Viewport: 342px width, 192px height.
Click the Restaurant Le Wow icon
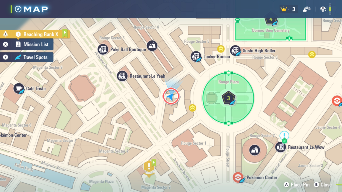pyautogui.click(x=281, y=147)
